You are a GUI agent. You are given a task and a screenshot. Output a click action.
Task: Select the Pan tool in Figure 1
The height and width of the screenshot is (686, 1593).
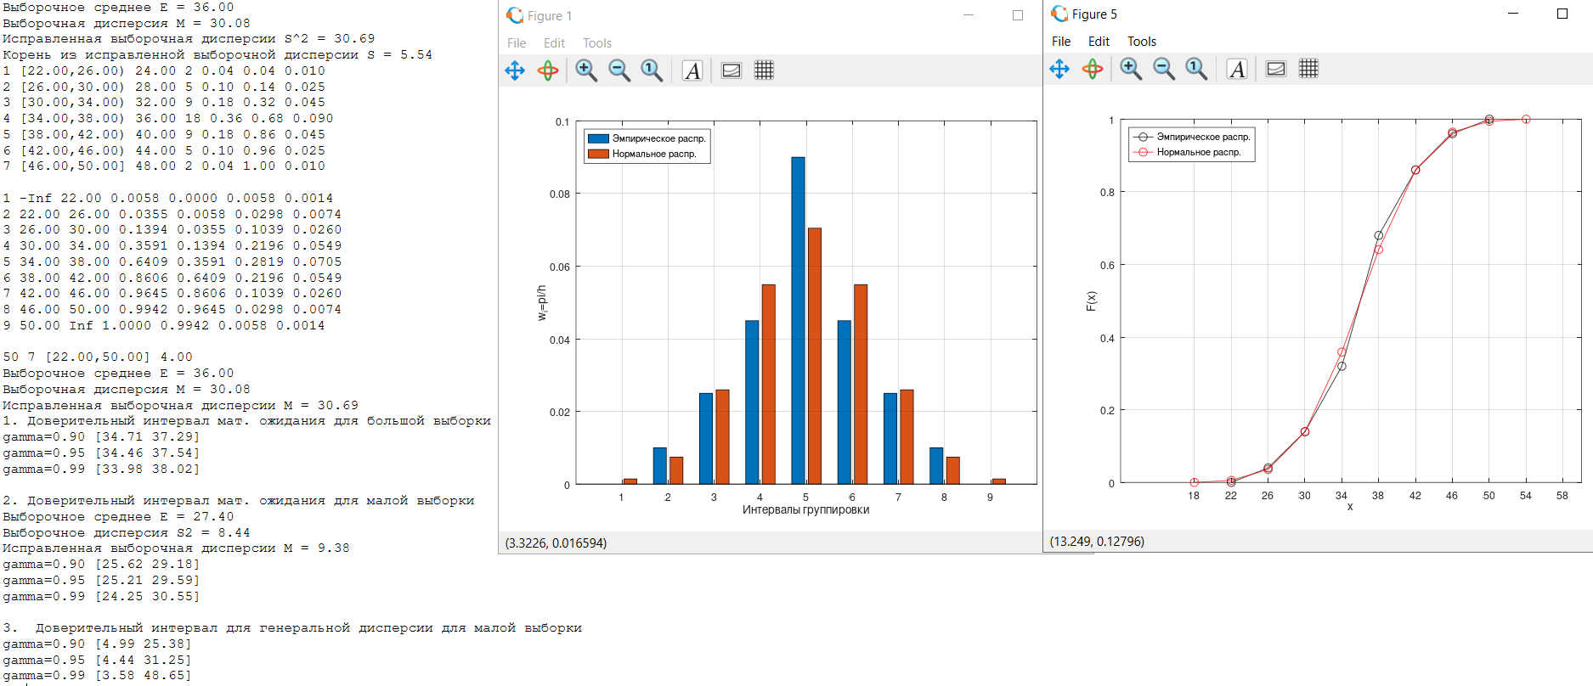point(515,70)
